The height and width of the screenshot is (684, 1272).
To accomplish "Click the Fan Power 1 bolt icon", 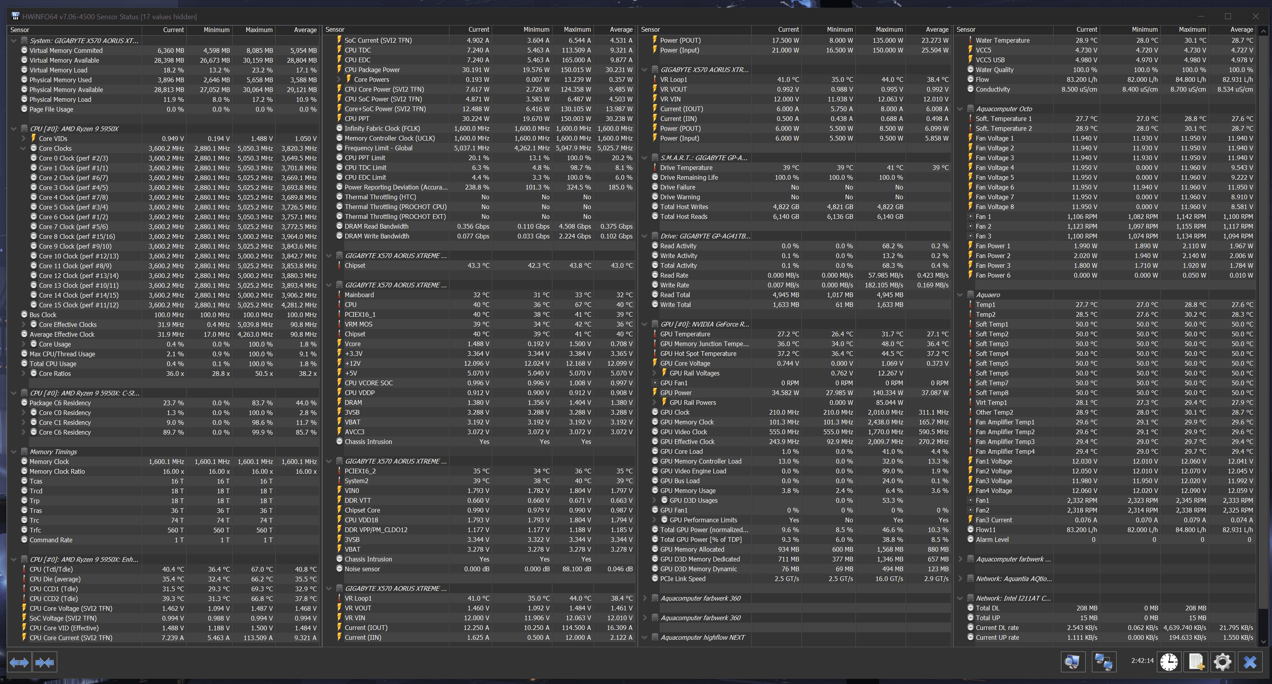I will click(970, 246).
